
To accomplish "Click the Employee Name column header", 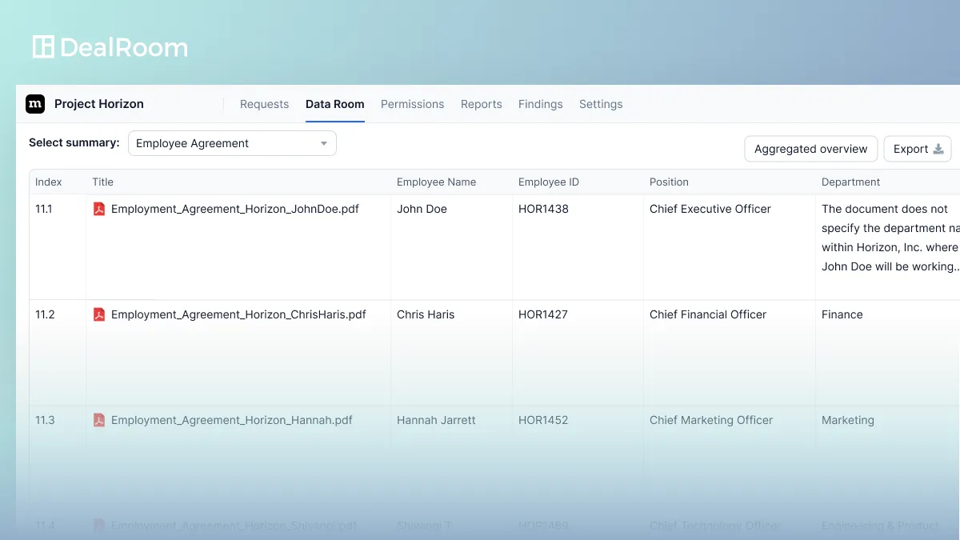I will (x=436, y=182).
